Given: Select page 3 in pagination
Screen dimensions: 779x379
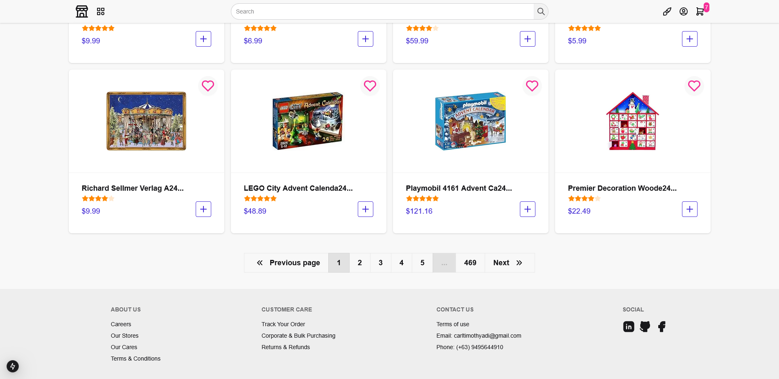Looking at the screenshot, I should tap(380, 263).
